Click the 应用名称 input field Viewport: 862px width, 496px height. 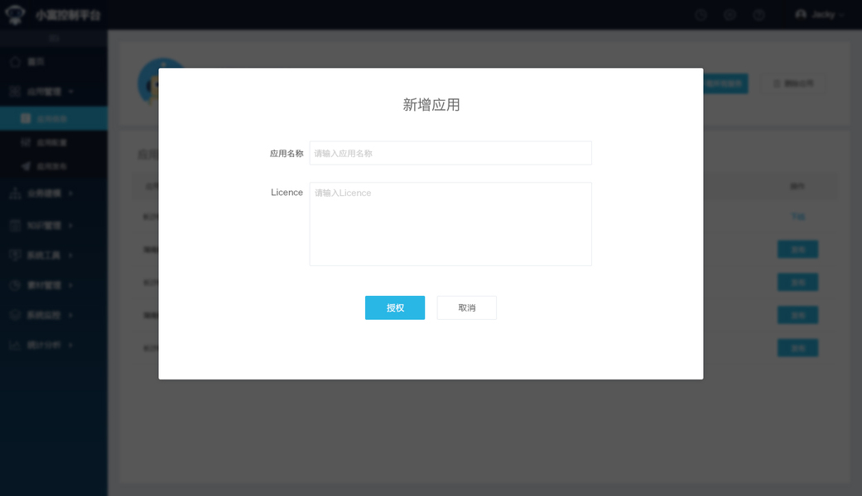pos(450,153)
